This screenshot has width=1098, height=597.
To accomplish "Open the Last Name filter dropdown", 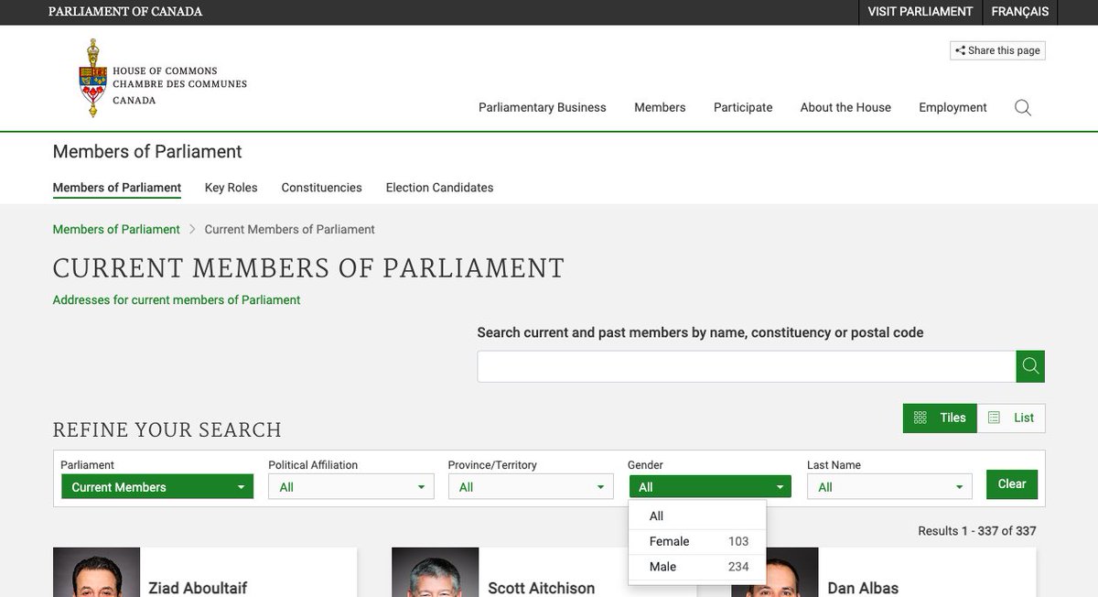I will [x=888, y=486].
